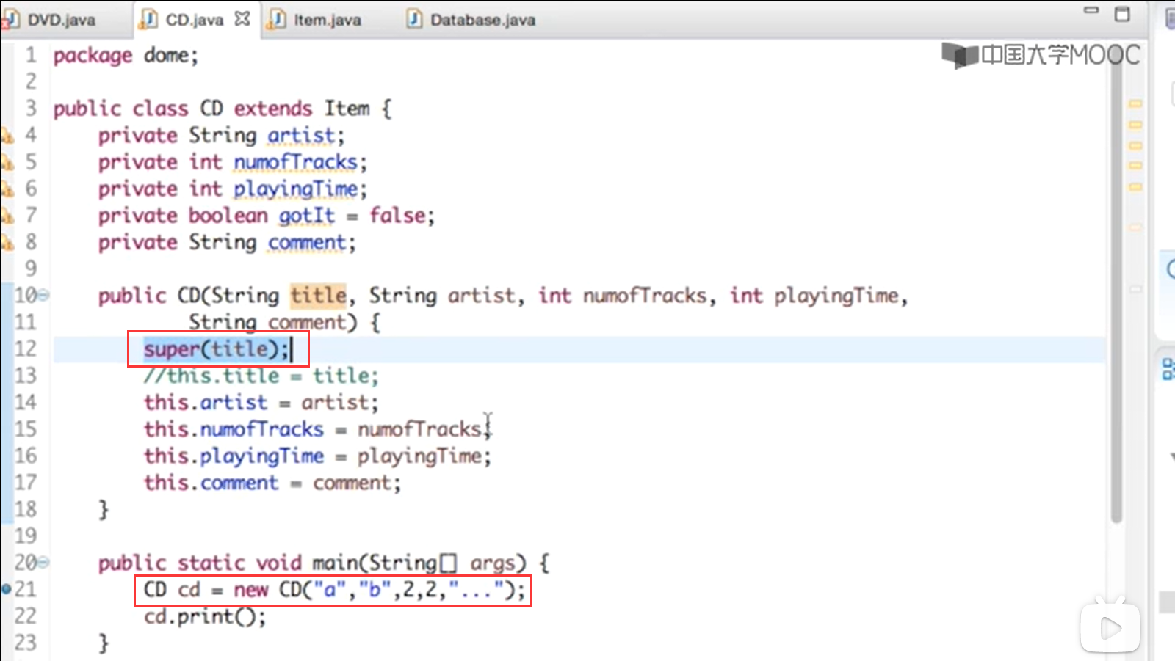The image size is (1175, 661).
Task: Close the CD.java tab
Action: pos(242,19)
